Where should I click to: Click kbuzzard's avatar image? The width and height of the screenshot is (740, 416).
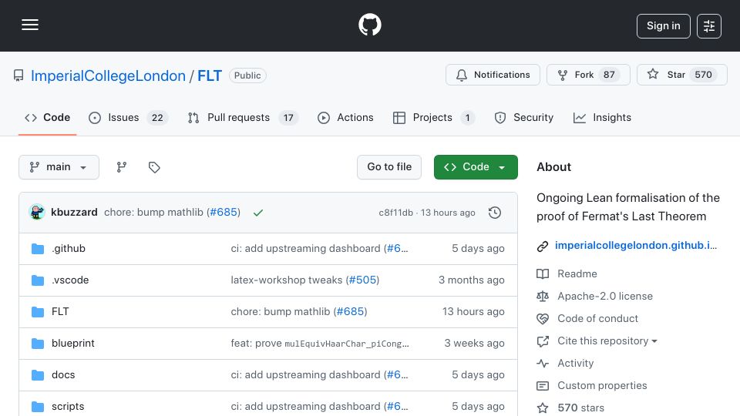tap(37, 213)
